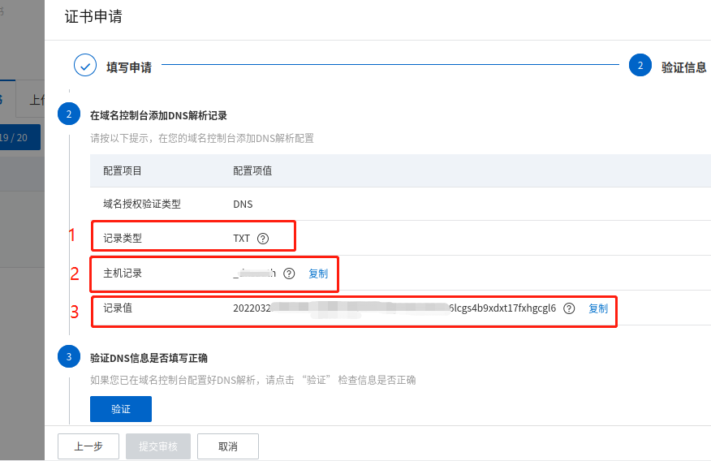Cancel the application with 取消
Screen dimensions: 711x461
point(227,446)
